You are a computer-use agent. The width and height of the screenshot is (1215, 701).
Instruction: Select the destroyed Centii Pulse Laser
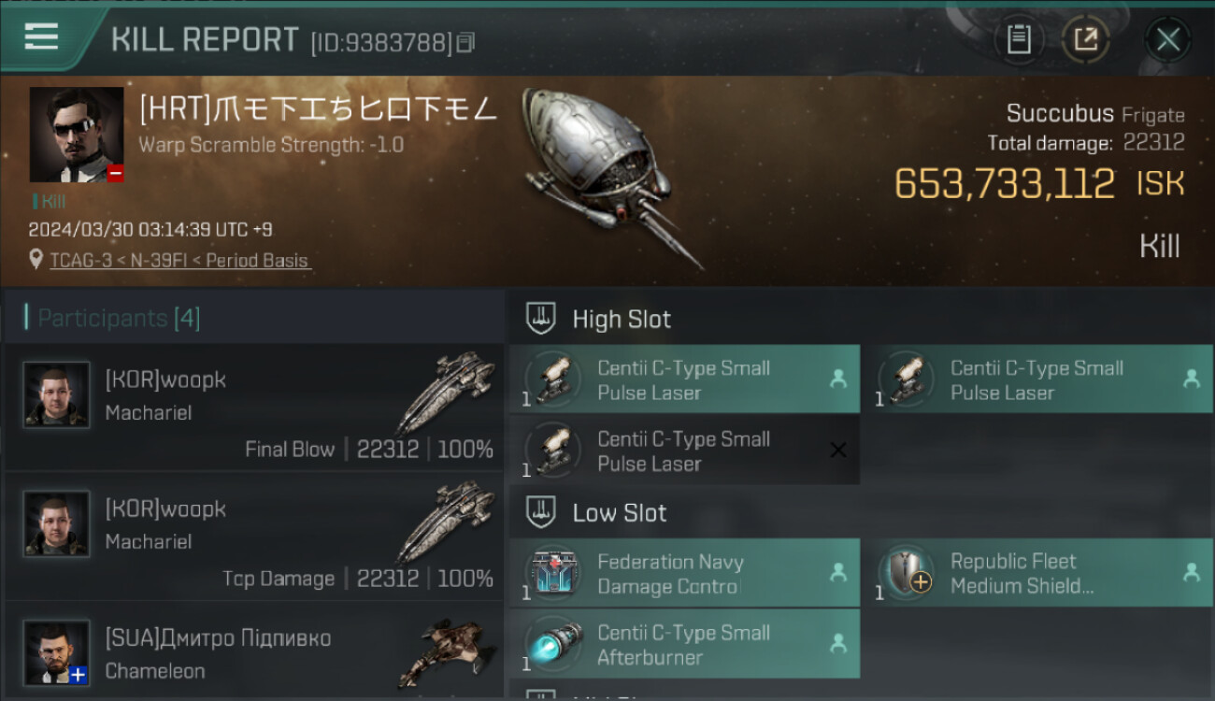(x=684, y=451)
